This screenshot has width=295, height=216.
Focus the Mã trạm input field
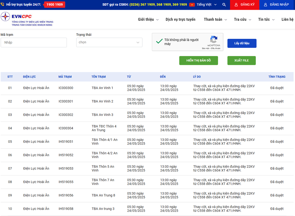coord(34,43)
